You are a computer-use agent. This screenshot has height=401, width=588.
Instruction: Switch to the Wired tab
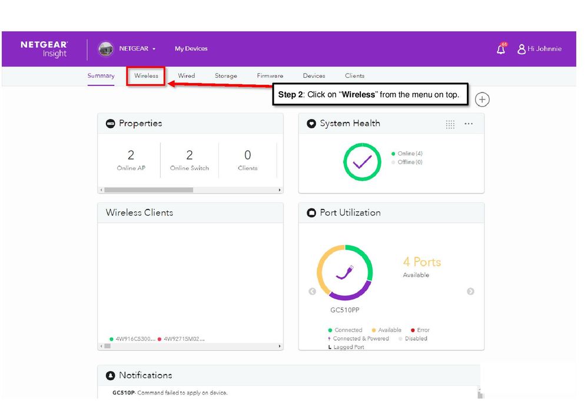187,76
